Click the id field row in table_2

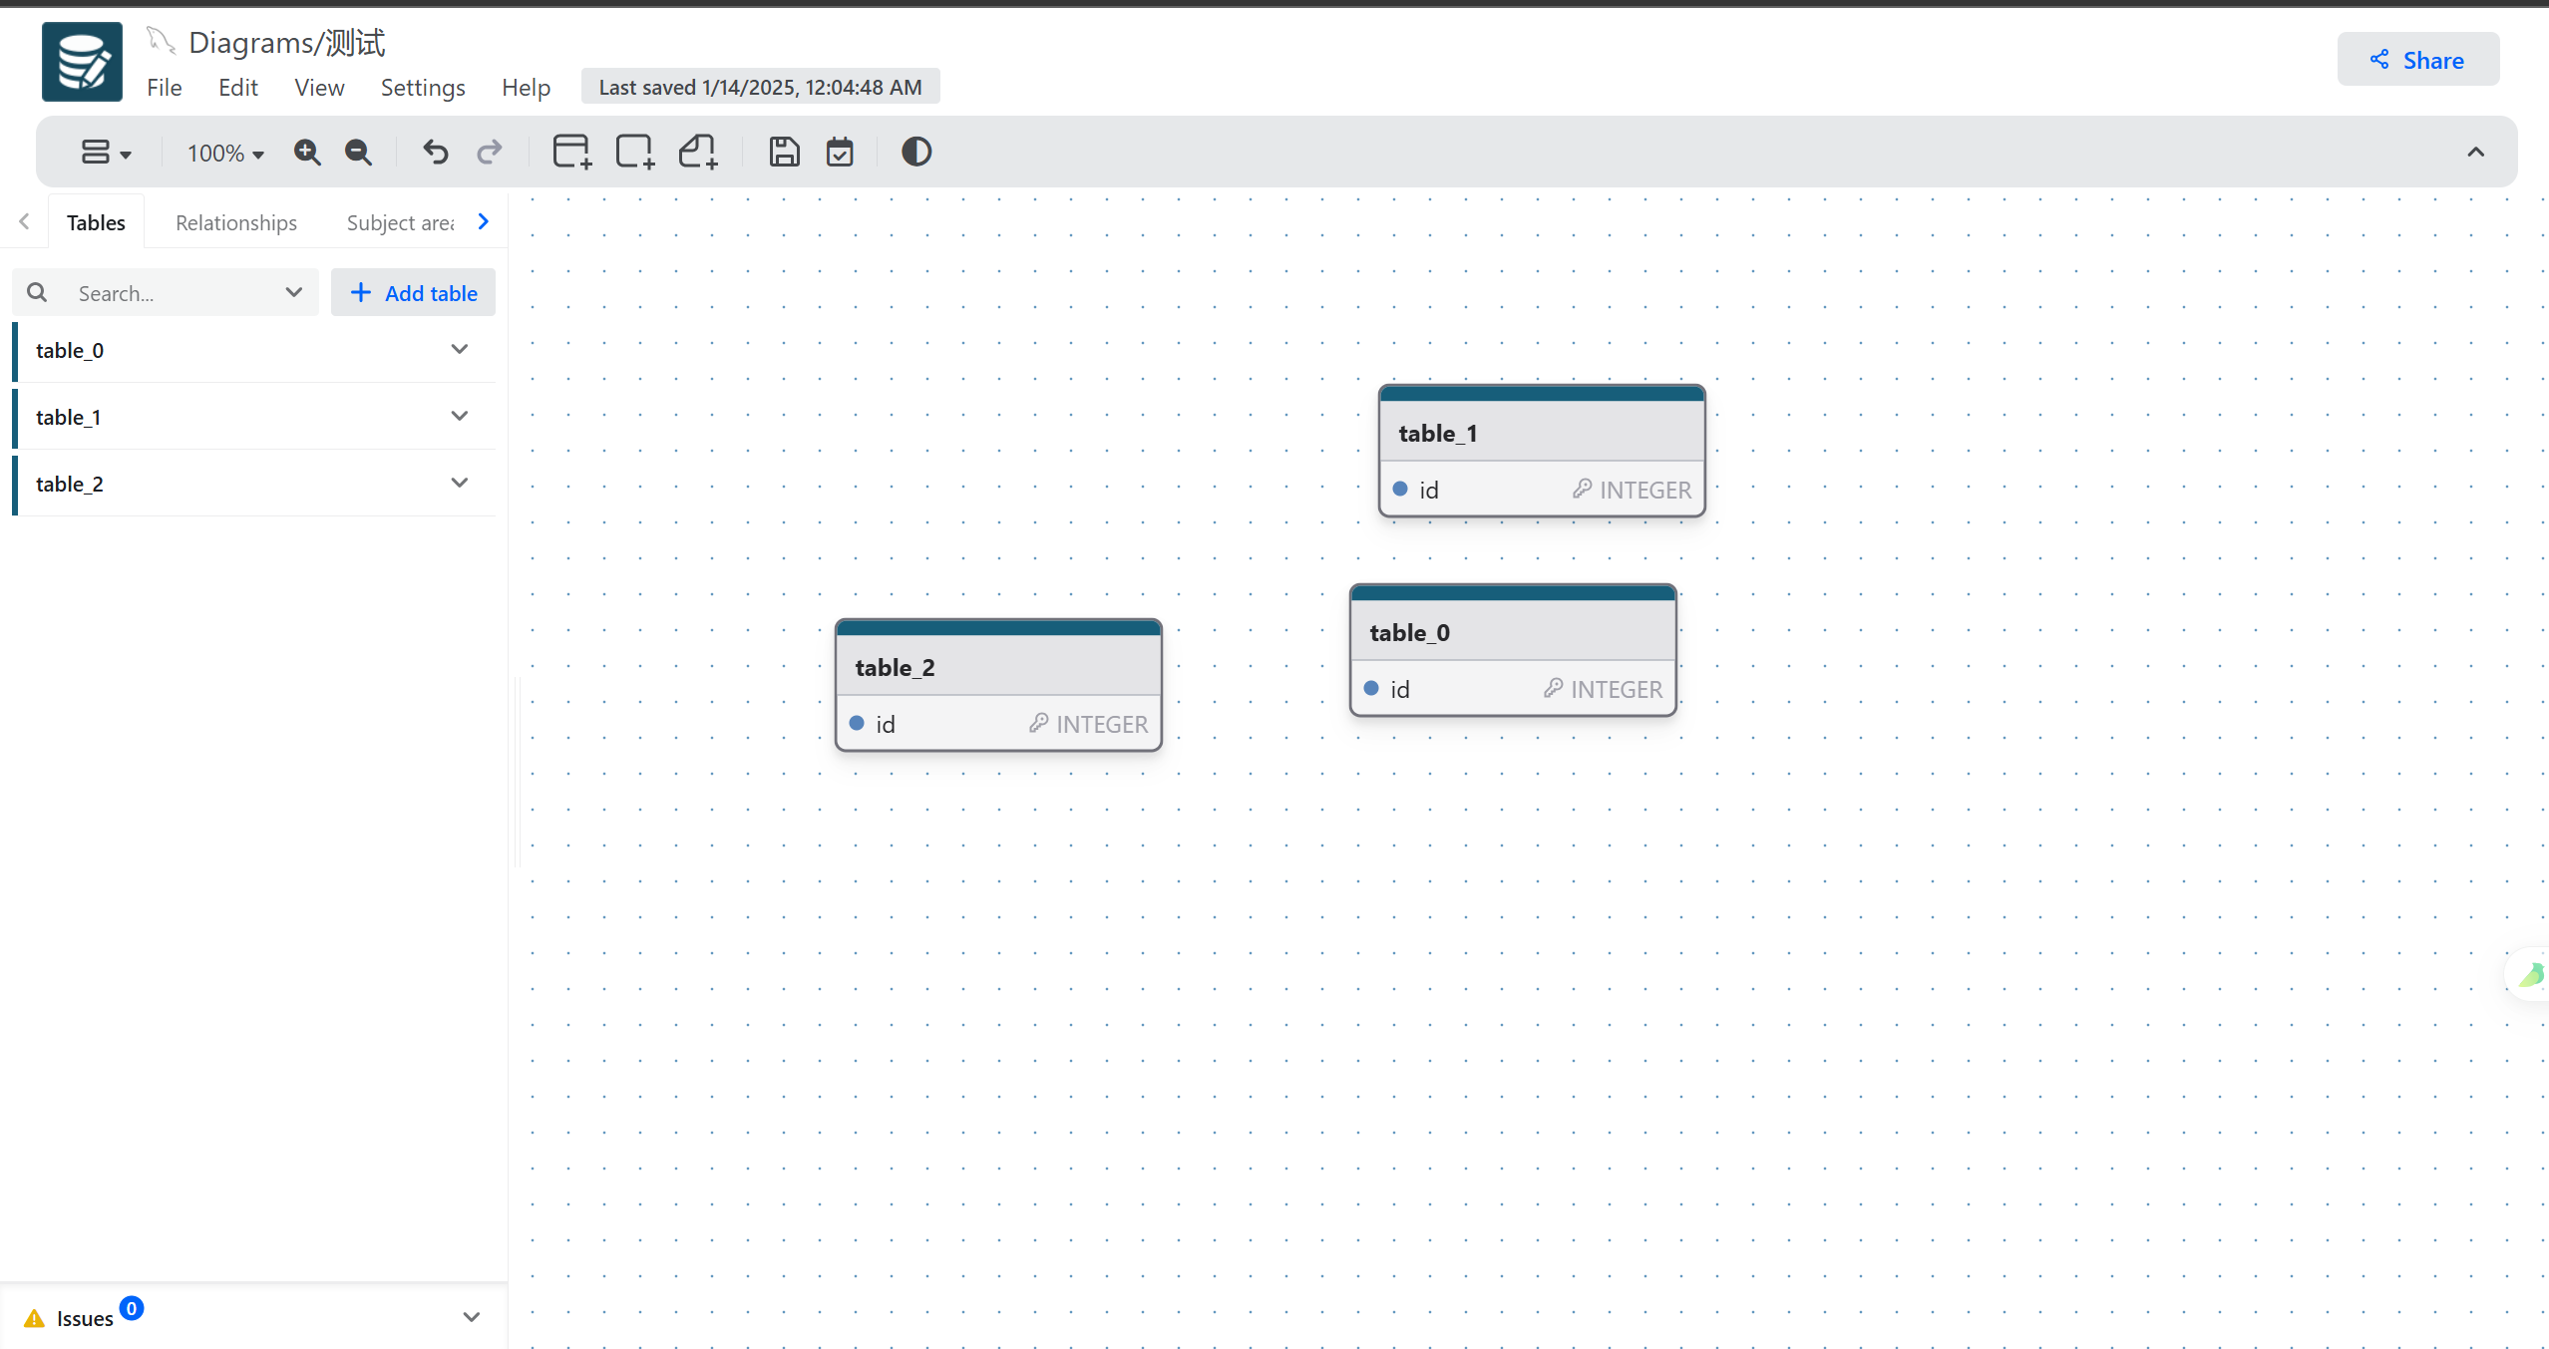coord(998,724)
